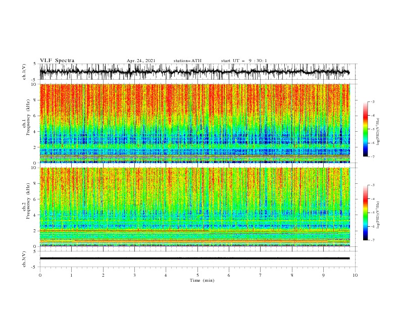The height and width of the screenshot is (309, 400).
Task: Click the "-3" top label of ch.1 colorbar
Action: click(x=372, y=101)
